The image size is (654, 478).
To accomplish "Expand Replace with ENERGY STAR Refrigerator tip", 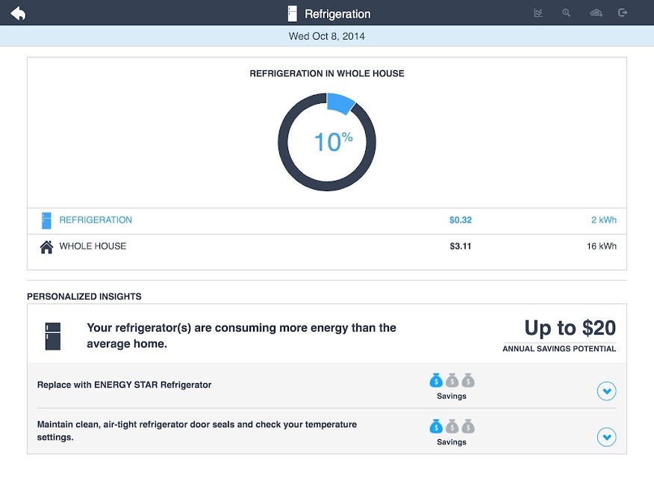I will (606, 391).
